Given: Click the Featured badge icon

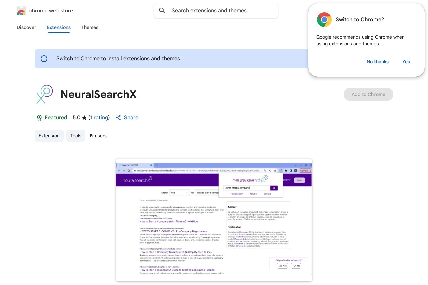Looking at the screenshot, I should click(x=39, y=118).
